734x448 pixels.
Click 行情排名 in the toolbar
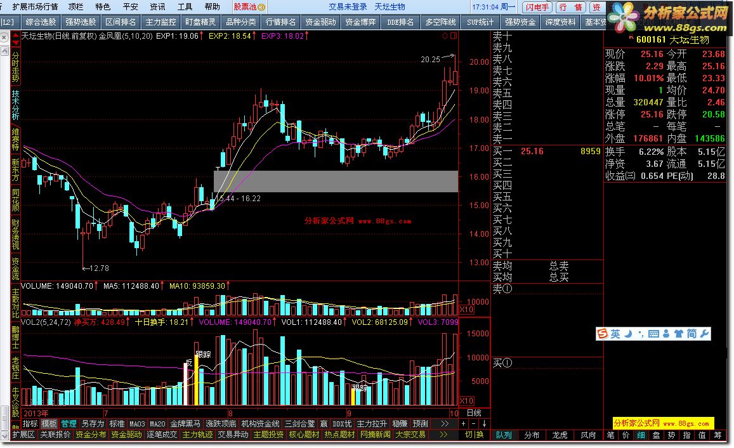[280, 22]
